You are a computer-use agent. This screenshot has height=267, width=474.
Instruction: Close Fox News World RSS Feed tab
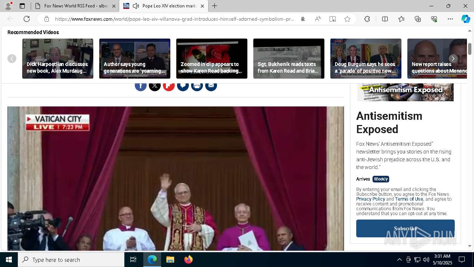click(x=114, y=6)
